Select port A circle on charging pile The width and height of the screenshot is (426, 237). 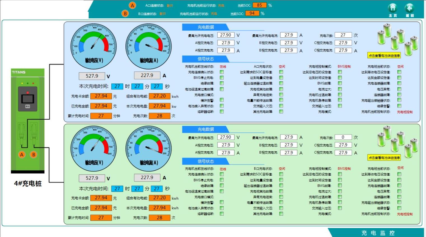pos(22,154)
